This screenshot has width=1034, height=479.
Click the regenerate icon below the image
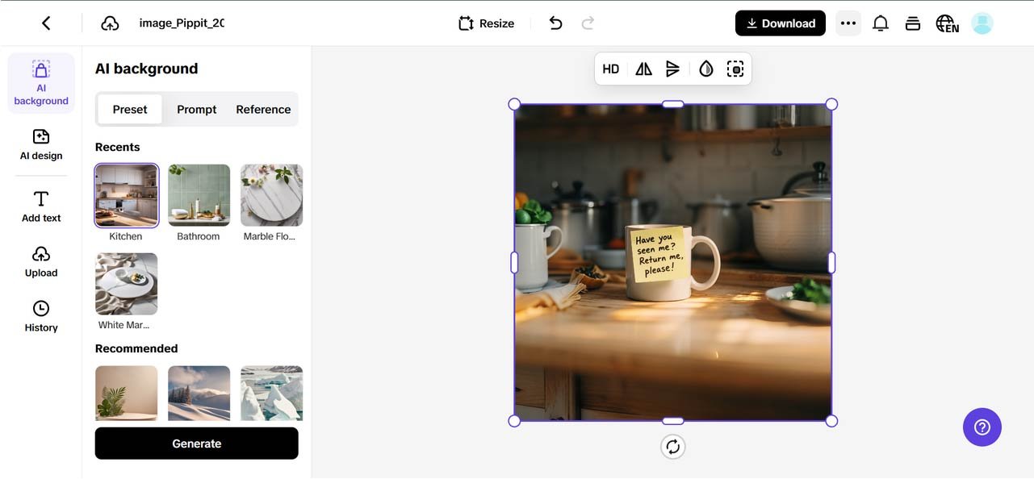click(x=672, y=447)
